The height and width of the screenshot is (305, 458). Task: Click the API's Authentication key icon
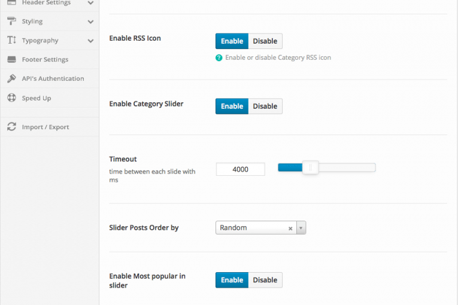point(11,78)
